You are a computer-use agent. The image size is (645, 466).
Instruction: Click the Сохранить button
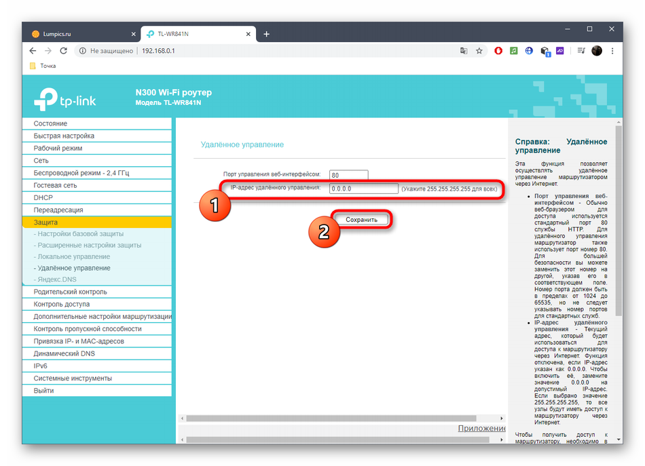click(361, 220)
